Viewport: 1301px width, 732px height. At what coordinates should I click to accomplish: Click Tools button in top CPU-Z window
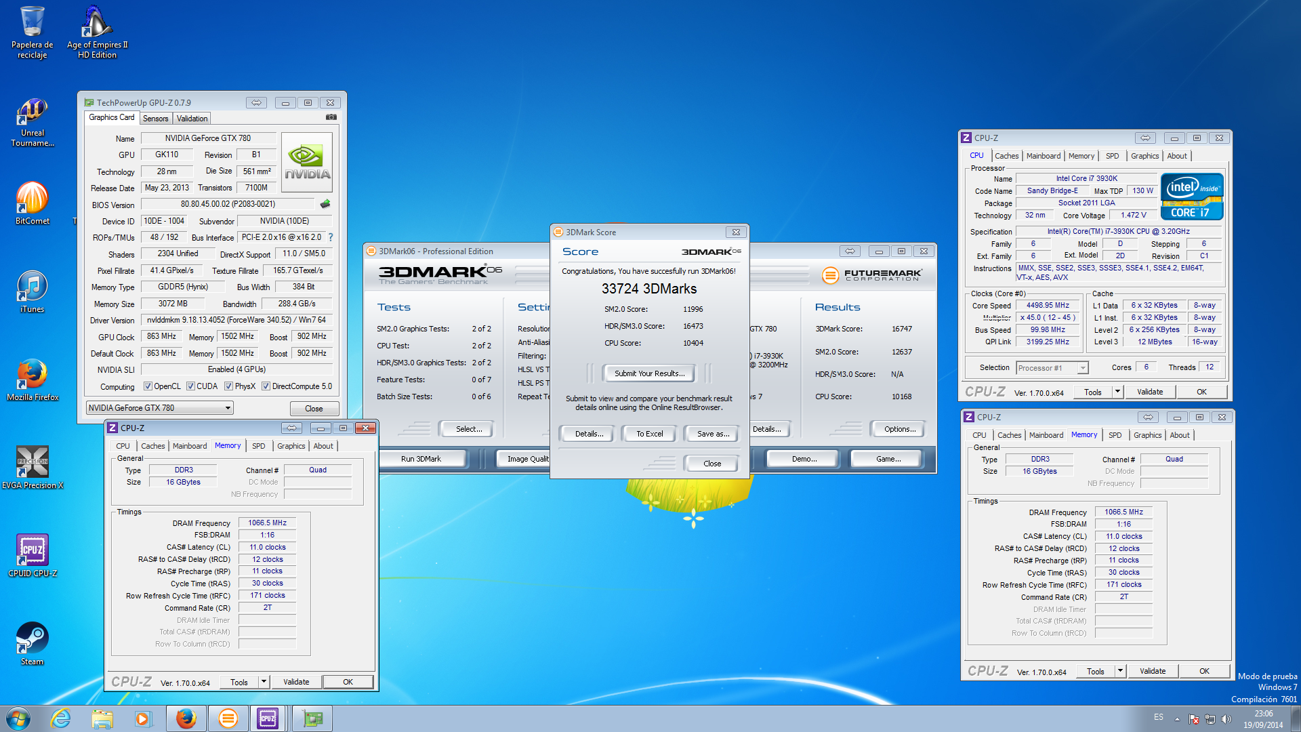pyautogui.click(x=1092, y=392)
